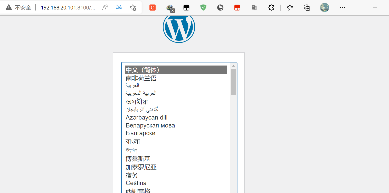Open the gray document reader extension icon
Screen dimensions: 389x193
254,8
